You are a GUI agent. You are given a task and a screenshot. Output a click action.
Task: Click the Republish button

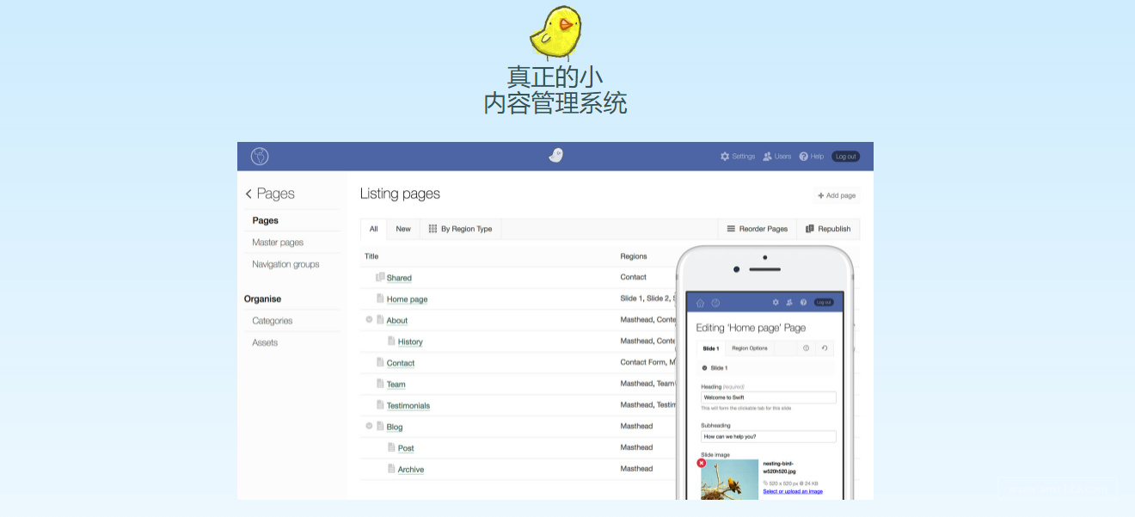tap(828, 229)
